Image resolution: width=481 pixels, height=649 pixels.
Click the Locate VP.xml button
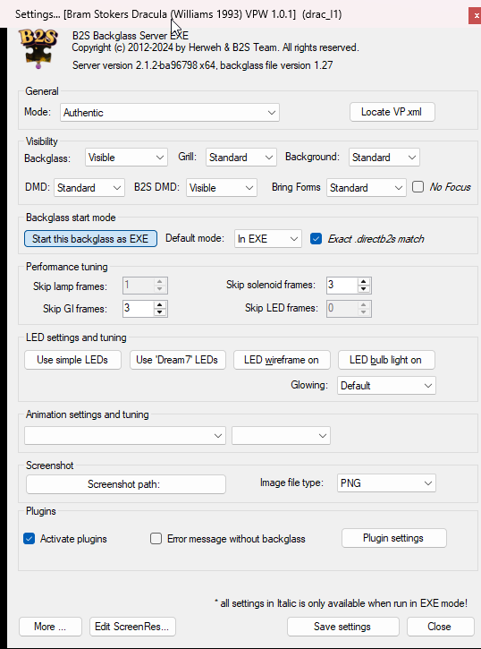point(392,112)
